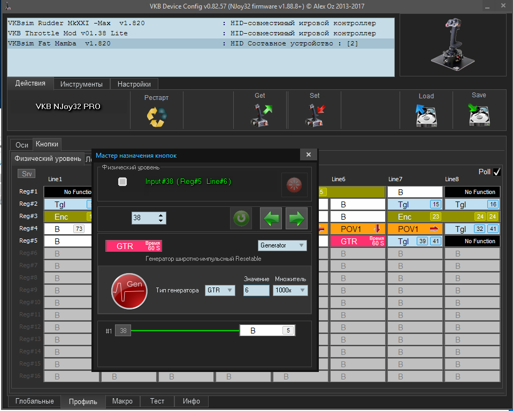Click the Set joystick icon
Viewport: 513px width, 411px height.
[x=315, y=115]
